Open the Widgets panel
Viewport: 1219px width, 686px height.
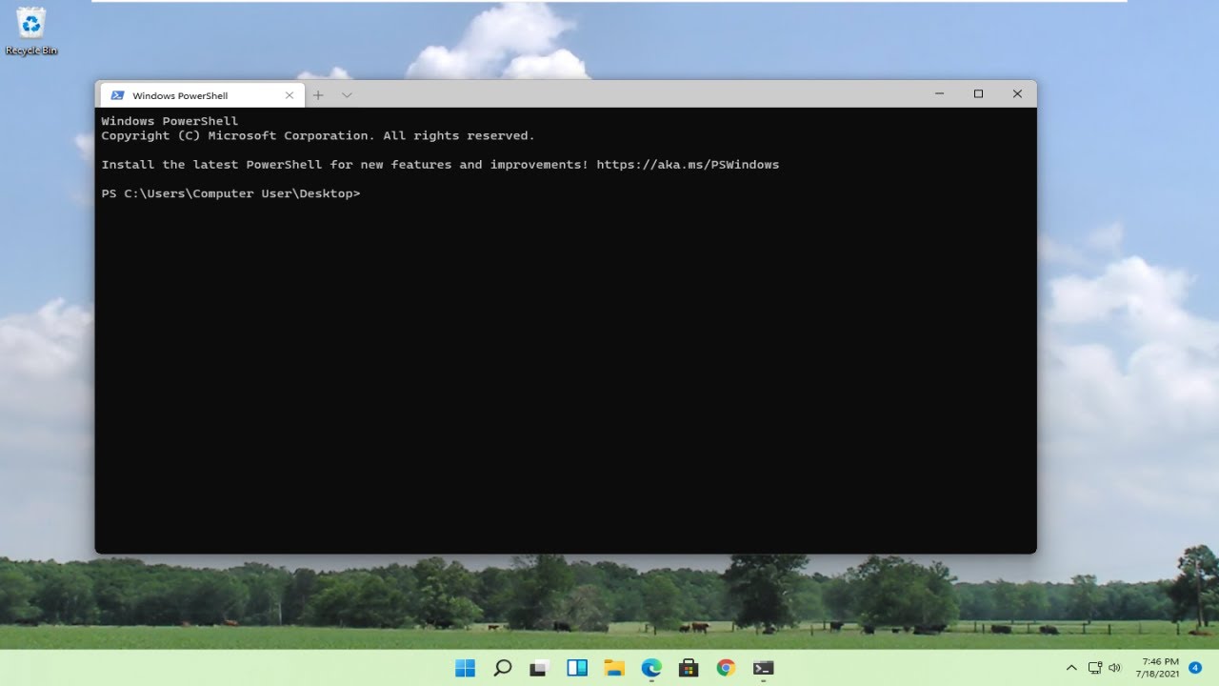coord(577,668)
